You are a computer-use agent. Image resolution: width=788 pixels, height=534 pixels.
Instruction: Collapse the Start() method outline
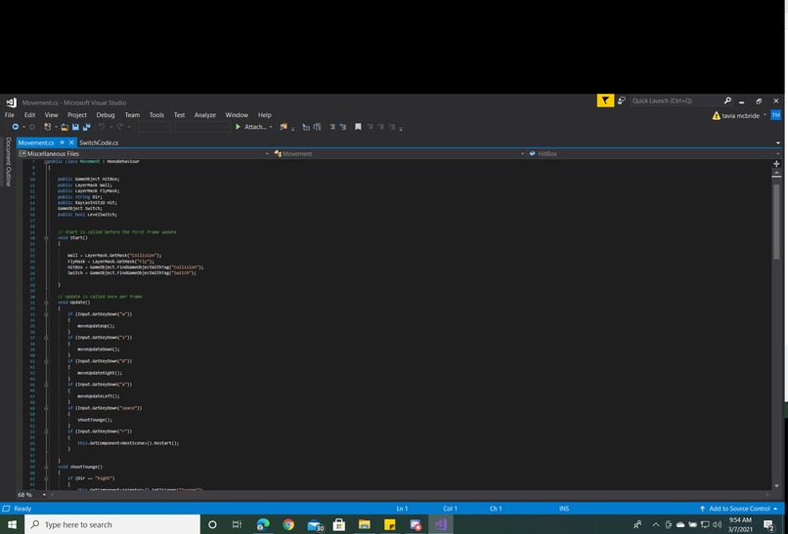coord(46,238)
